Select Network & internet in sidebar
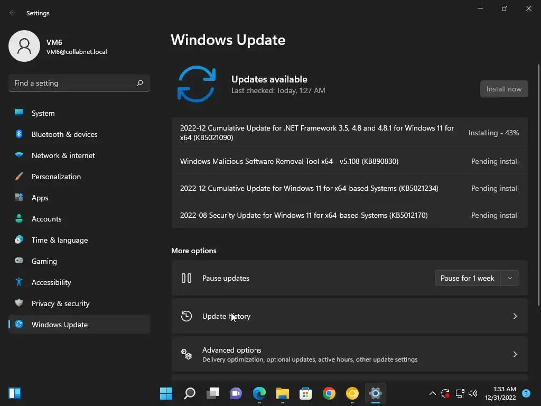 (79, 155)
